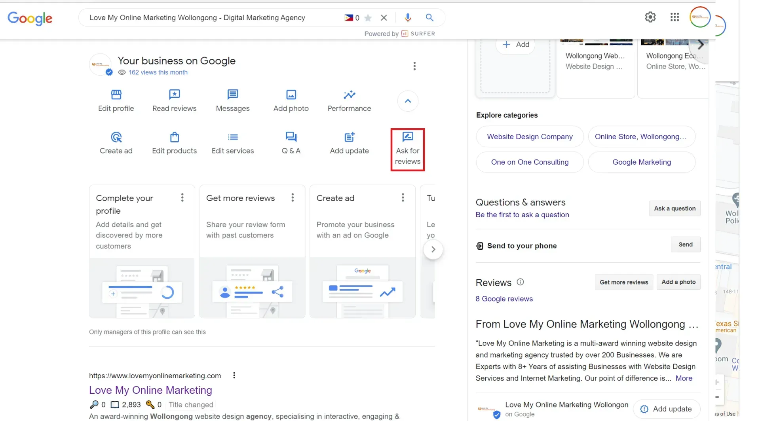
Task: Open Google settings gear
Action: coord(650,17)
